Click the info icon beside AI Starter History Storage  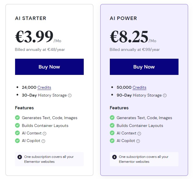(x=70, y=95)
